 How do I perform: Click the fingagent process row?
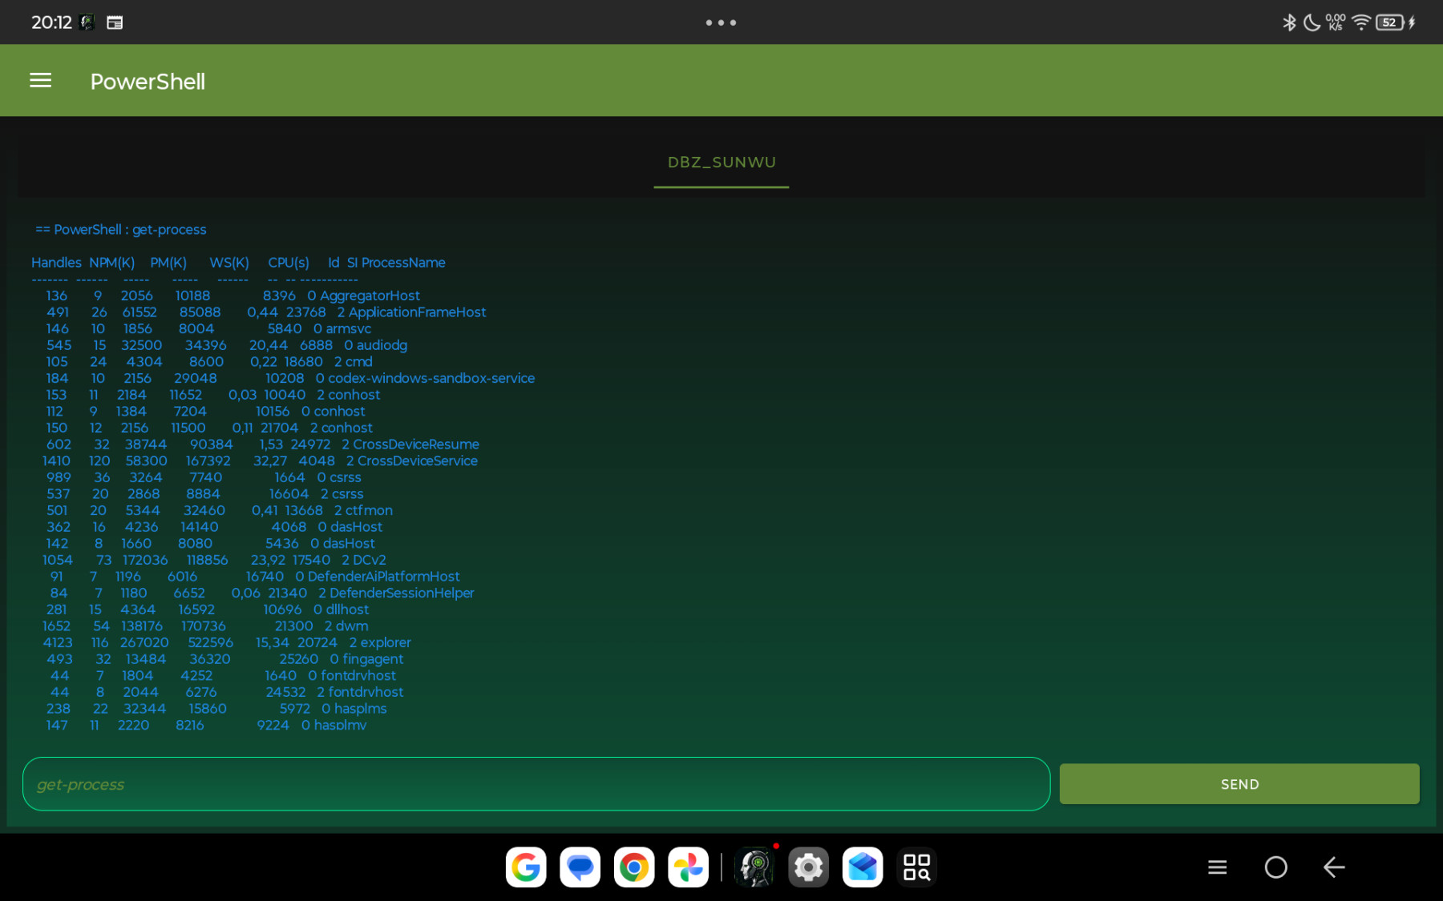tap(224, 659)
